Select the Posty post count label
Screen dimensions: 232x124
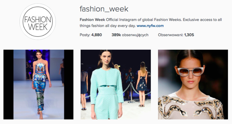(x=85, y=35)
